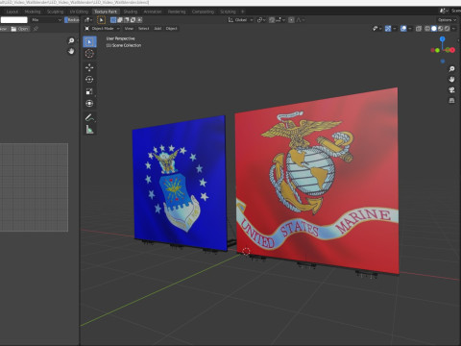Choose the subtract selection mode icon
The width and height of the screenshot is (461, 346).
pos(127,20)
